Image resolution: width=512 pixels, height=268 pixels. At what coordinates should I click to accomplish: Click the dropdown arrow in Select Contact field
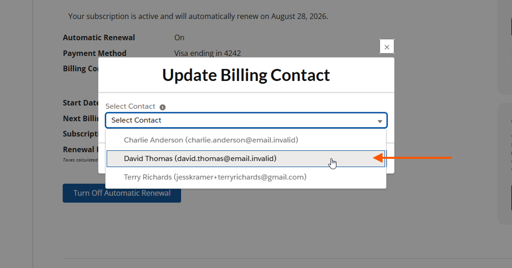tap(380, 121)
